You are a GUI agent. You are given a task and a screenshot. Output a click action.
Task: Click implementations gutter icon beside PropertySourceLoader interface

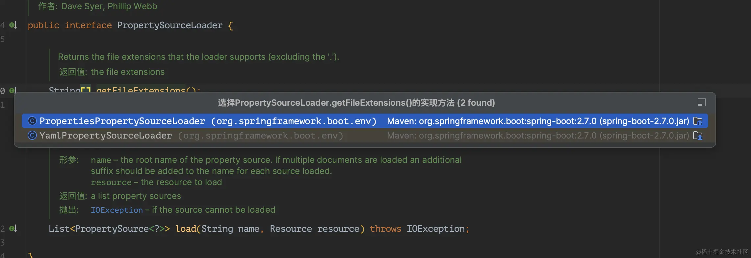(13, 25)
